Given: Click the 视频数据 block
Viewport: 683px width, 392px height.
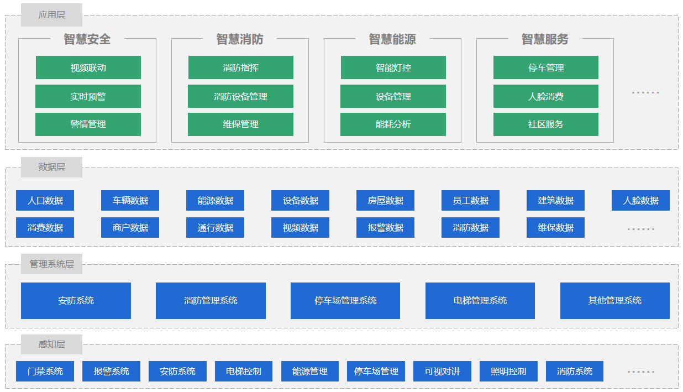Looking at the screenshot, I should (300, 228).
